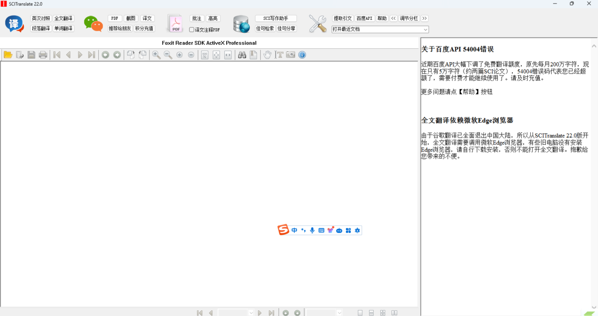Click the 提取引文 button
Screen dimensions: 598x316
pos(343,18)
